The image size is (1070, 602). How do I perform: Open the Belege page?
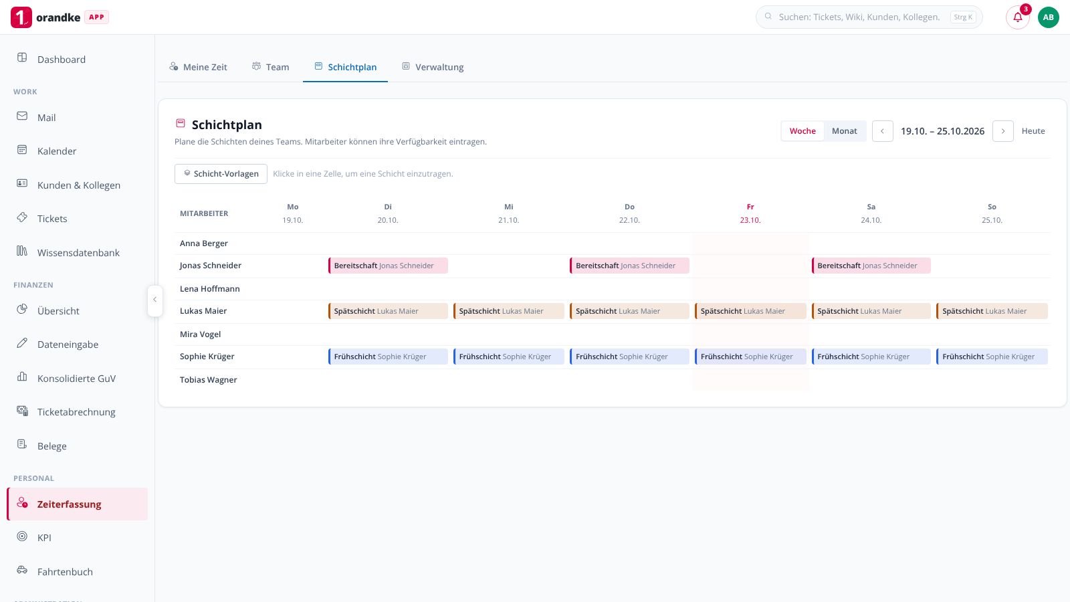pos(78,446)
